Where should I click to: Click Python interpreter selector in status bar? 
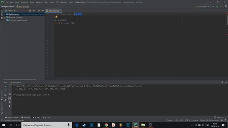click(209, 121)
